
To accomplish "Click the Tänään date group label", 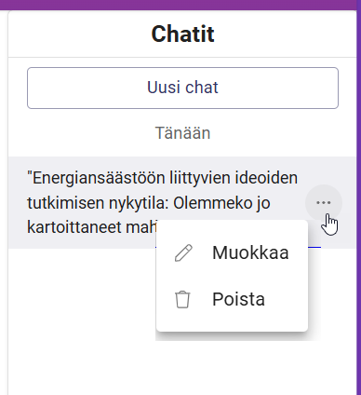I will pyautogui.click(x=182, y=133).
